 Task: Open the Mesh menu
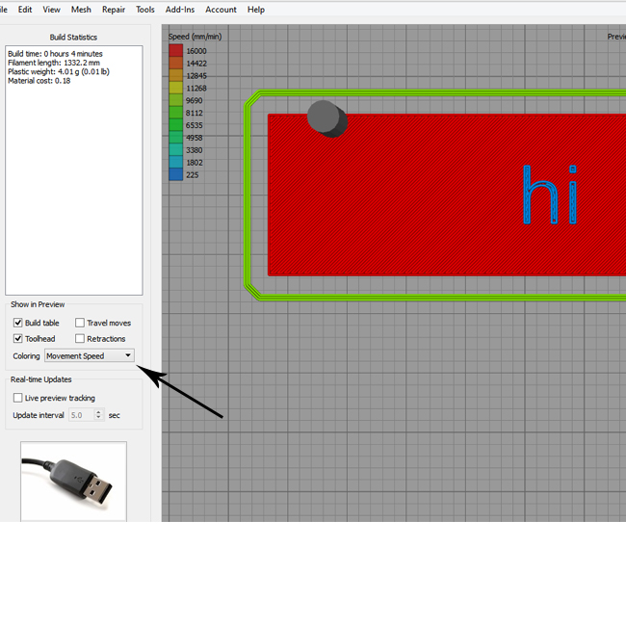click(x=81, y=10)
